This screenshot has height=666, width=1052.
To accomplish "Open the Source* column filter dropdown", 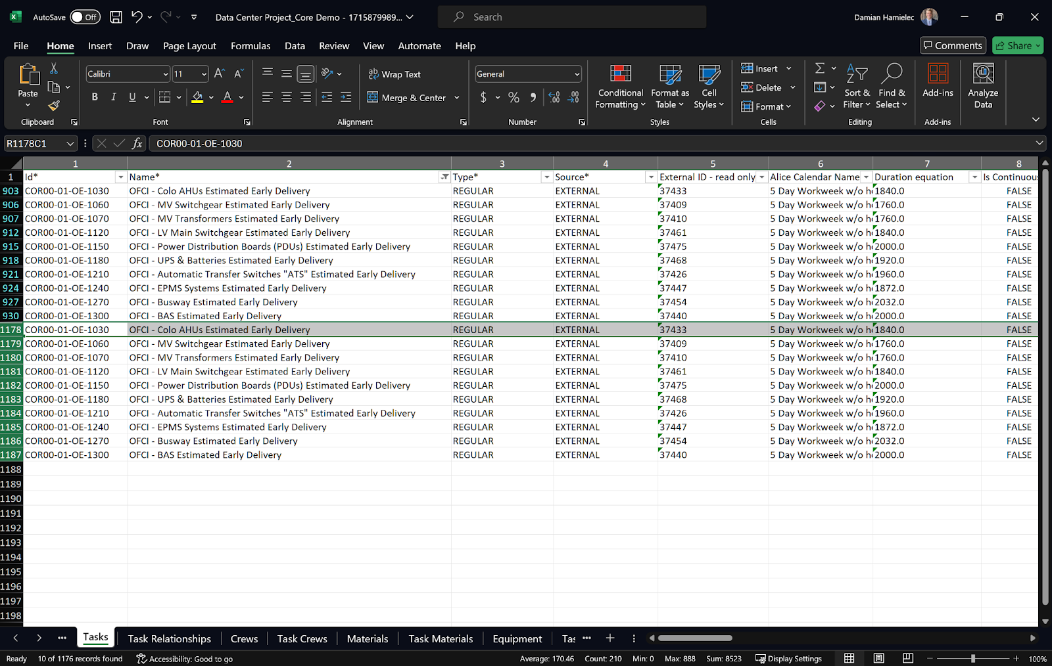I will [651, 177].
